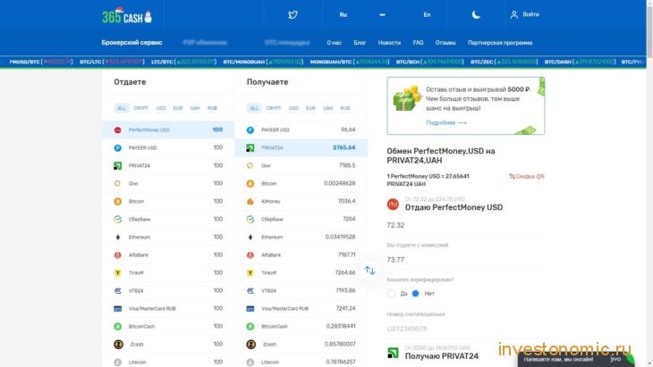Click the Войти login link
653x367 pixels.
click(x=531, y=14)
